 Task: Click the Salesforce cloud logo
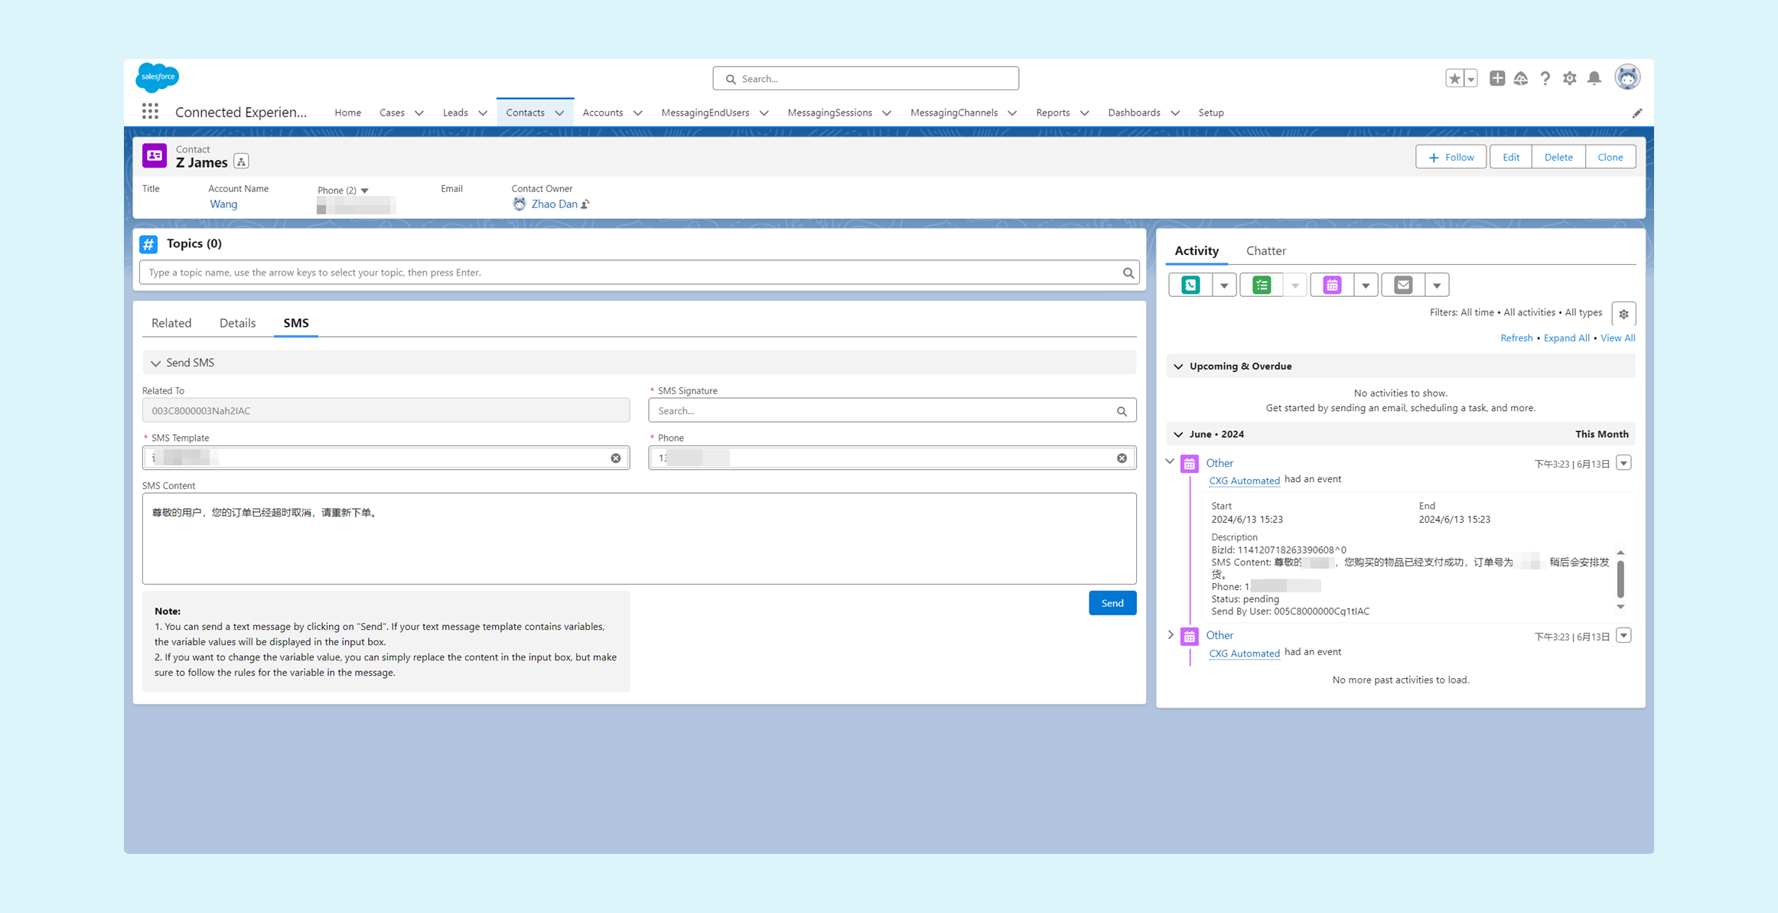158,77
